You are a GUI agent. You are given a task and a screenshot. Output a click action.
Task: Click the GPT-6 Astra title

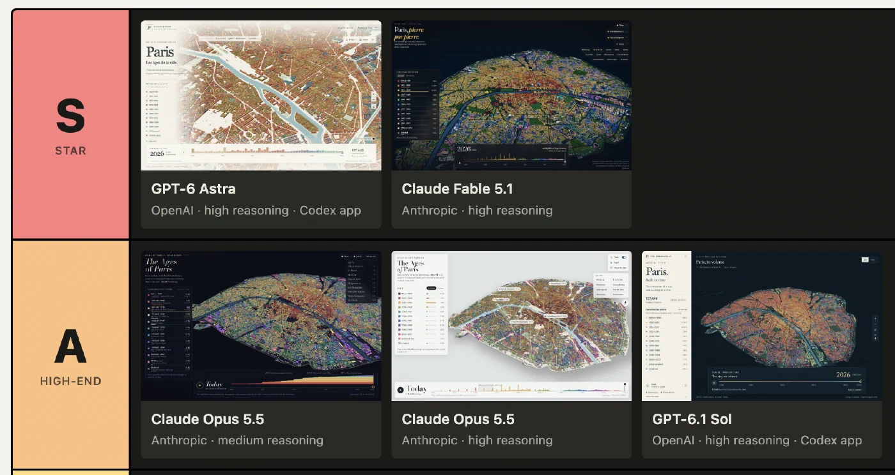tap(193, 189)
